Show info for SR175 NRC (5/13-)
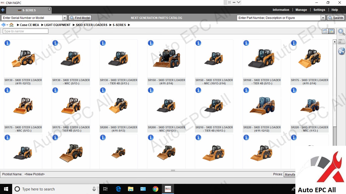 (7, 90)
